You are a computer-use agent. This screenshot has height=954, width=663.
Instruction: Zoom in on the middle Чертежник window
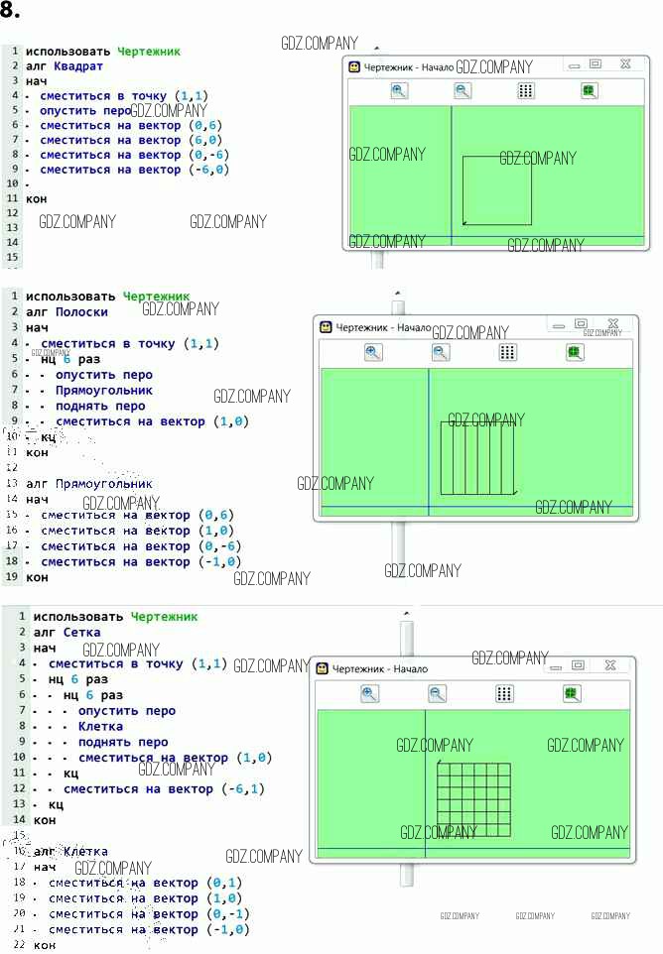pyautogui.click(x=372, y=352)
